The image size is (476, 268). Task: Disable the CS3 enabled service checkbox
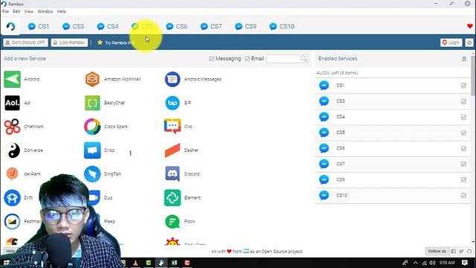(463, 101)
